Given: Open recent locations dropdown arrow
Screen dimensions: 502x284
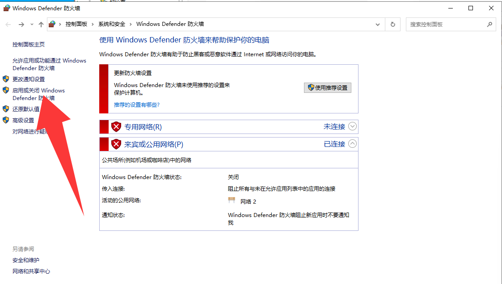Looking at the screenshot, I should pos(32,24).
